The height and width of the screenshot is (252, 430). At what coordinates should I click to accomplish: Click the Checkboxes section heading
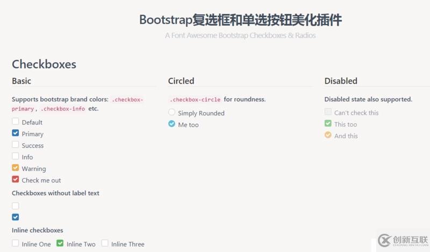(x=44, y=64)
